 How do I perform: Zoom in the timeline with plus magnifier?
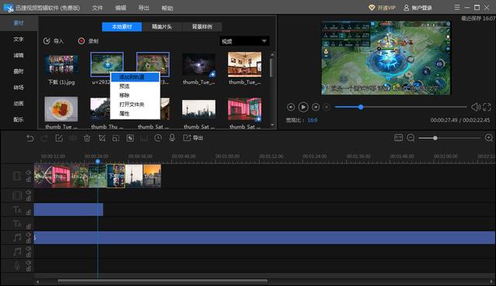489,138
